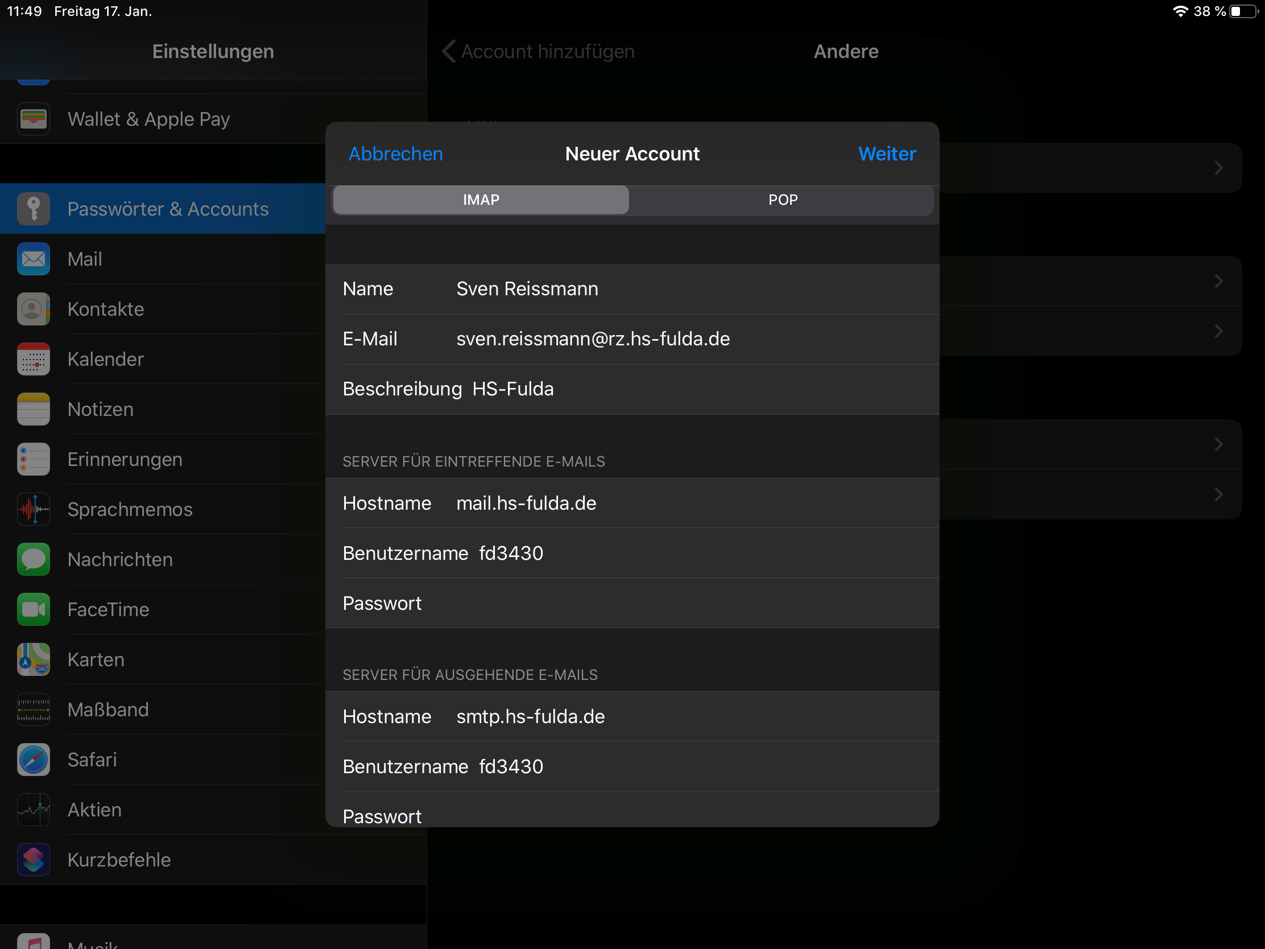Select Passwörter & Accounts menu item
This screenshot has height=949, width=1265.
point(168,209)
